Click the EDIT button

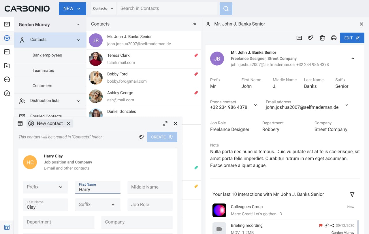coord(352,38)
